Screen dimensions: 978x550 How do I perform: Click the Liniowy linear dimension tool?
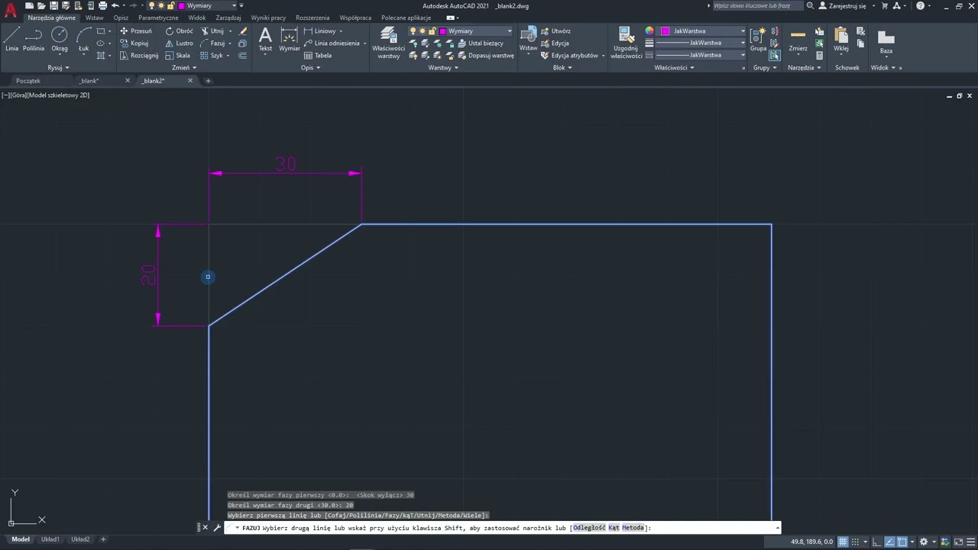(319, 31)
